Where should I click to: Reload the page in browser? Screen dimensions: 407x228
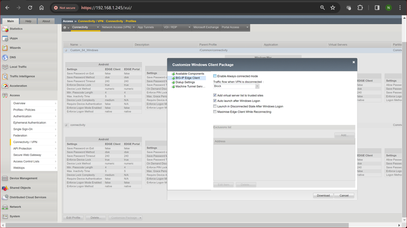30,8
